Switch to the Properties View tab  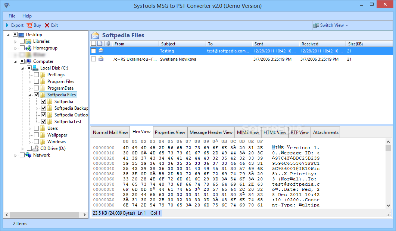tap(170, 132)
